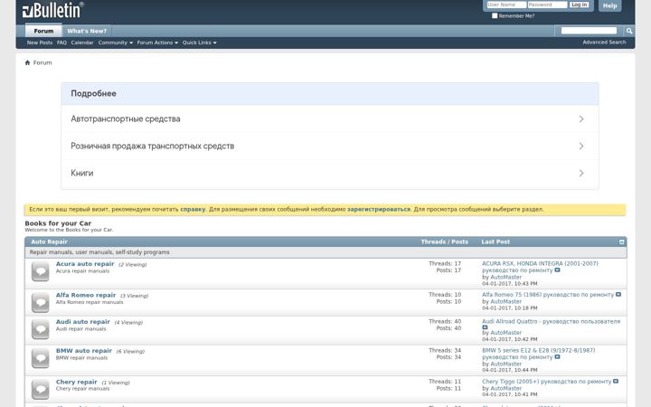Open the Acura auto repair forum
The image size is (651, 407).
(x=85, y=264)
